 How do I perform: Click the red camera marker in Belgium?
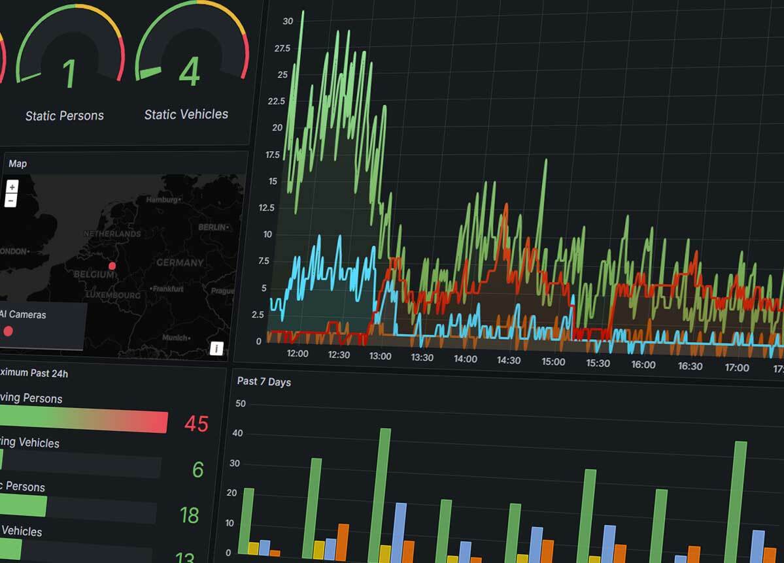pyautogui.click(x=112, y=266)
